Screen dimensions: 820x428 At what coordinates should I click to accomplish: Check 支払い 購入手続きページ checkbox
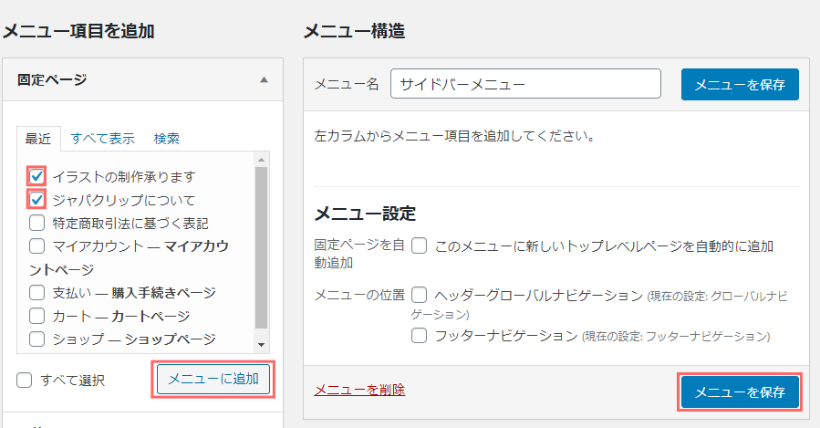pos(36,292)
